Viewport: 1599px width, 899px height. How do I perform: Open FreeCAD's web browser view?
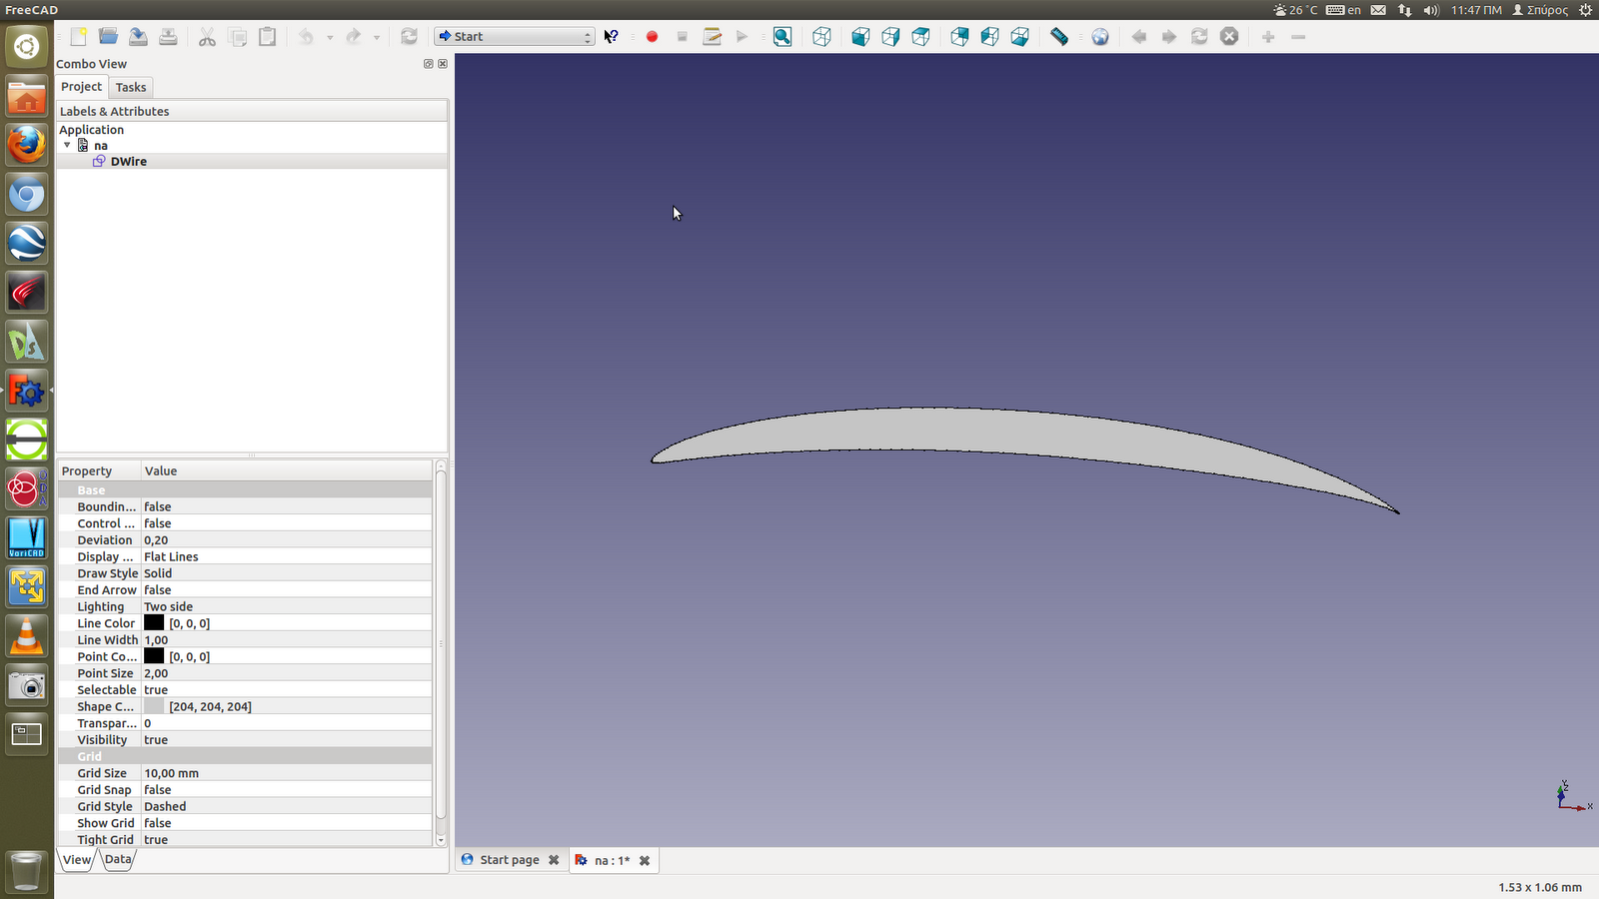coord(1100,37)
